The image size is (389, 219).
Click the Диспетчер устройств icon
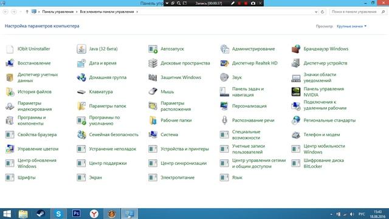coord(296,63)
